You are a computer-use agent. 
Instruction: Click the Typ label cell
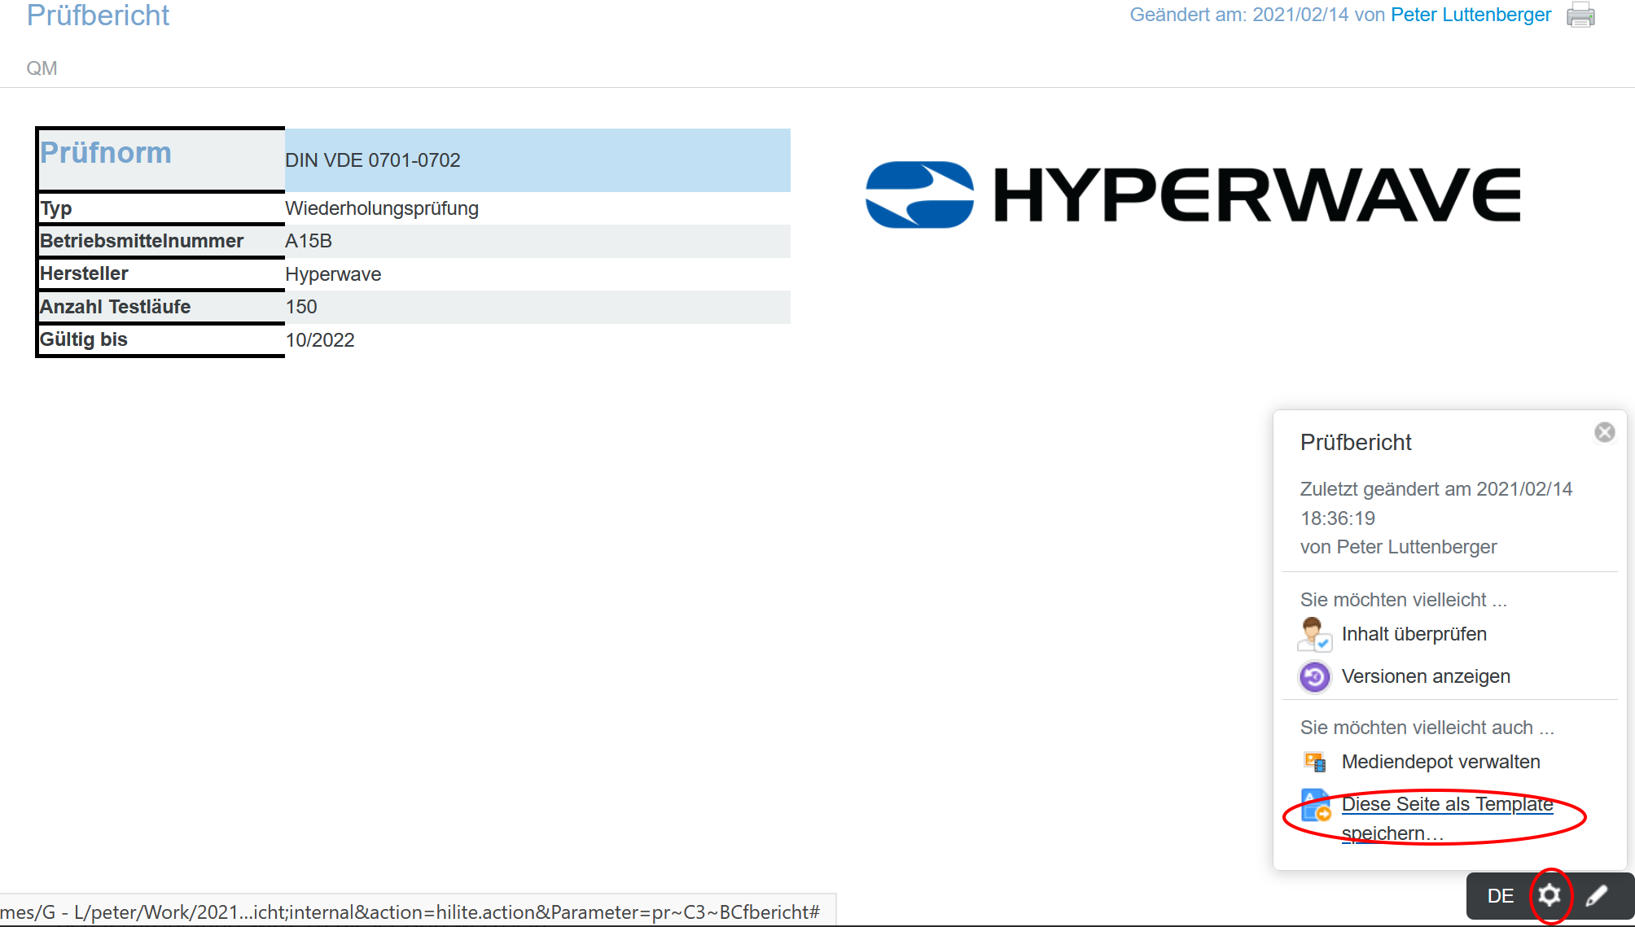161,208
